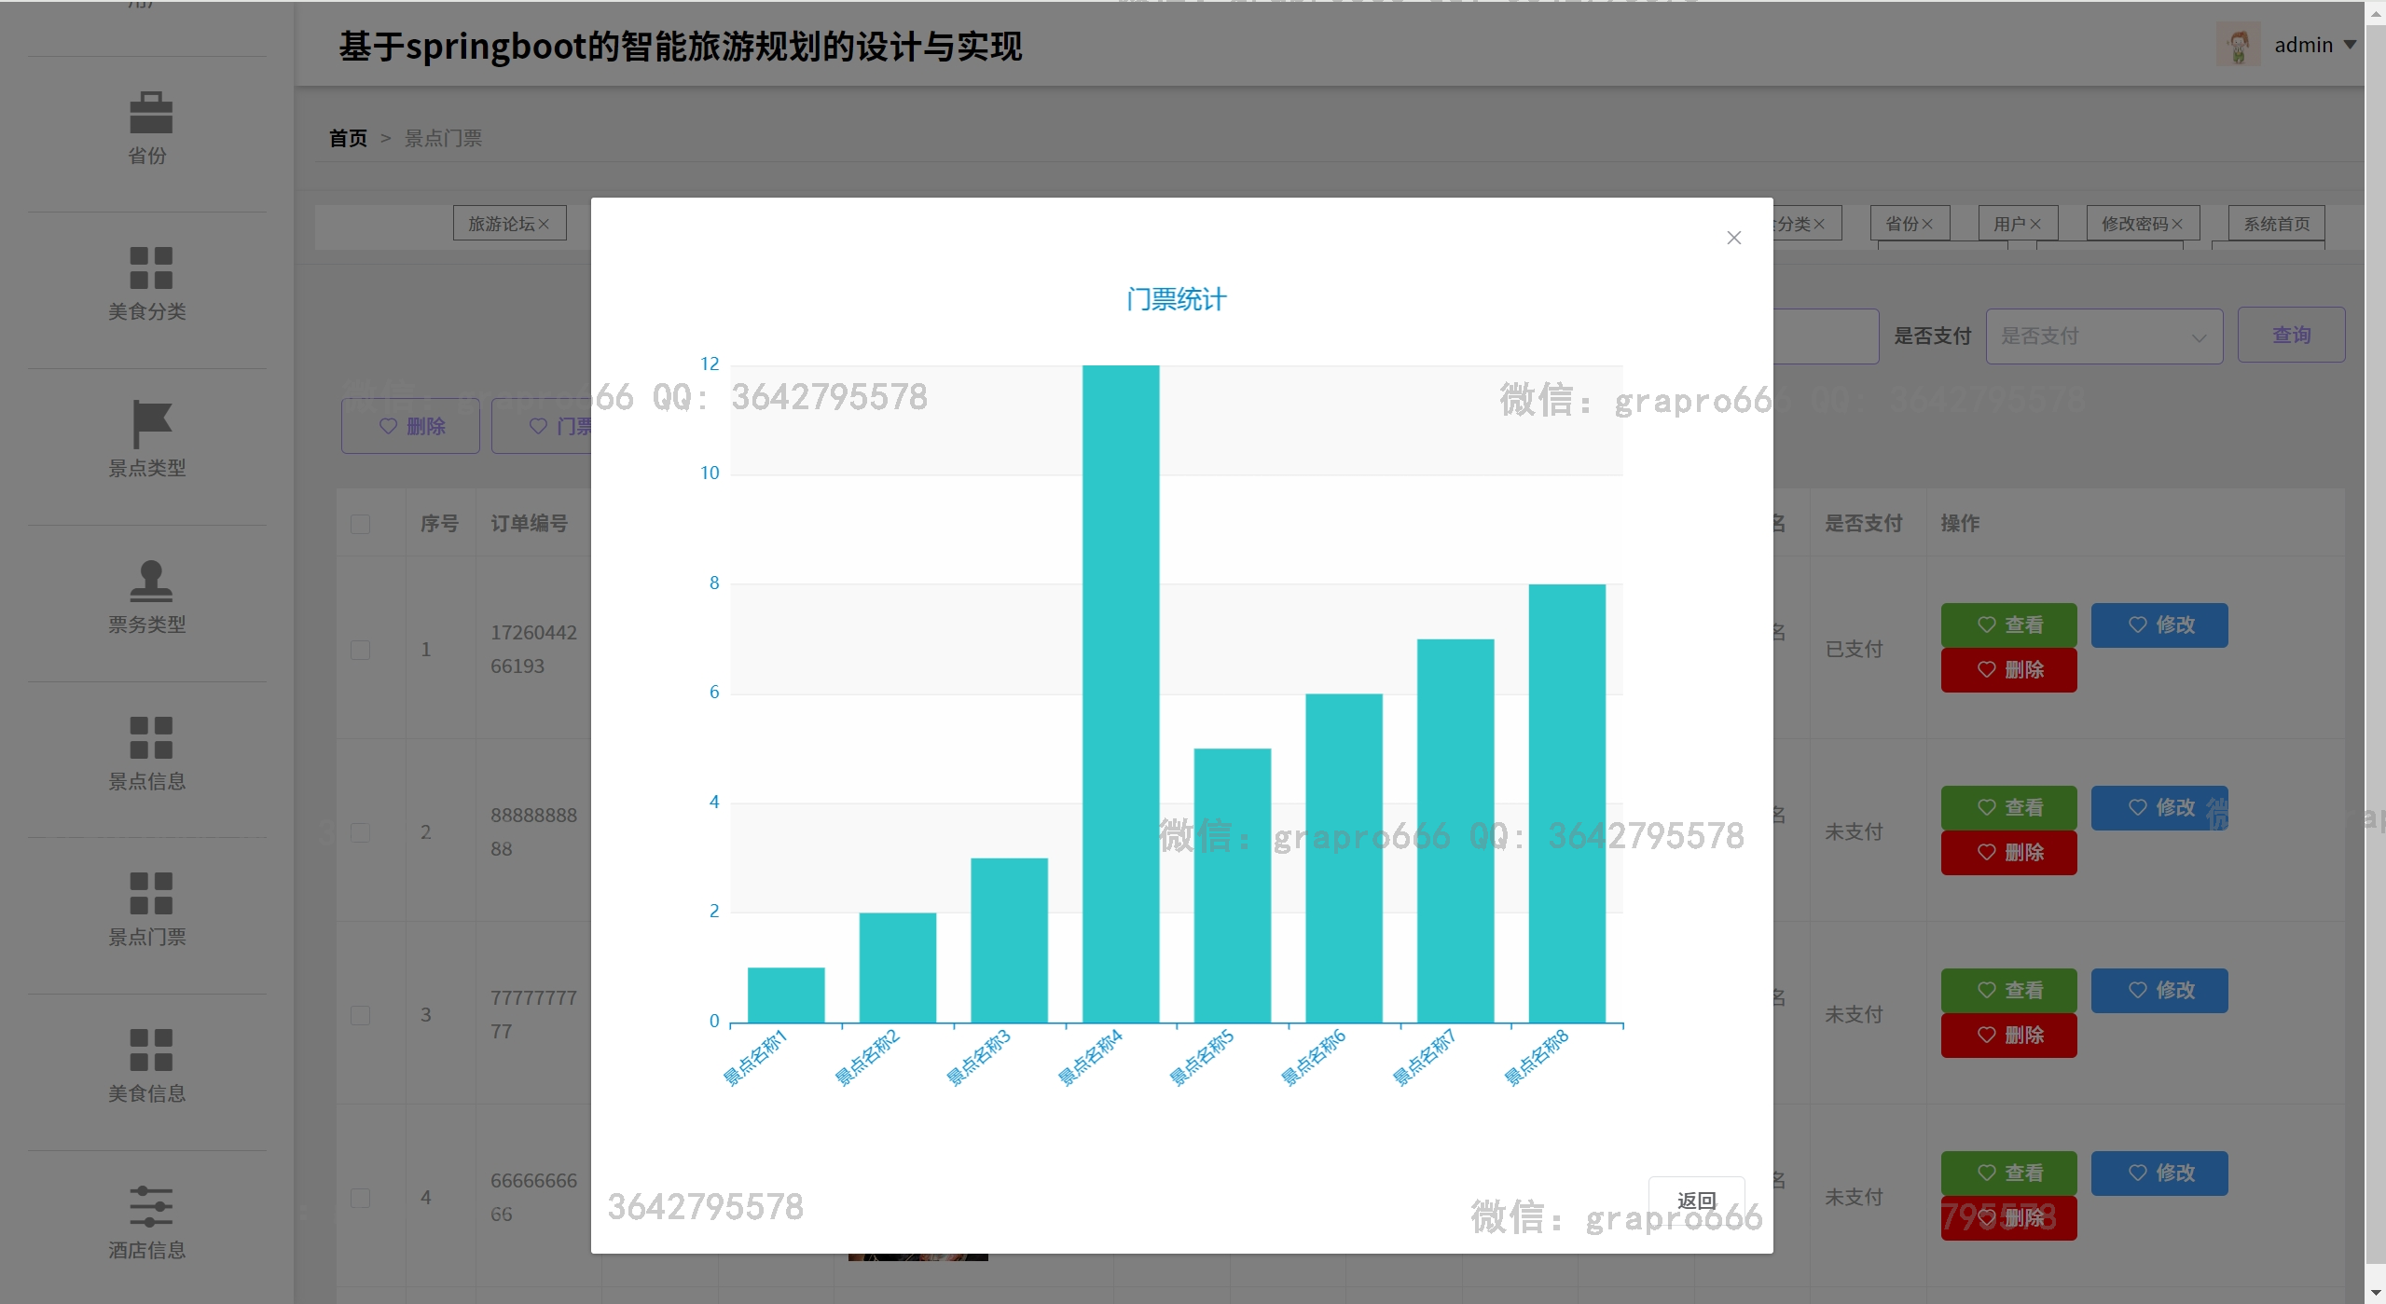
Task: Click the tallest 景点名称4 chart bar
Action: (1120, 693)
